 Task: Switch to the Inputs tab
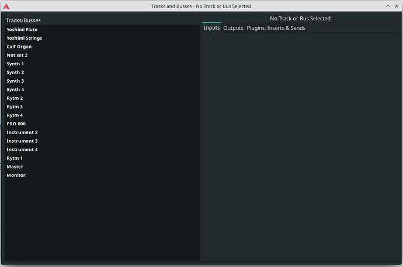[212, 28]
